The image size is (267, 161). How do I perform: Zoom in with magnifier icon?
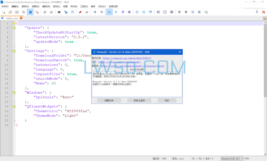[95, 12]
